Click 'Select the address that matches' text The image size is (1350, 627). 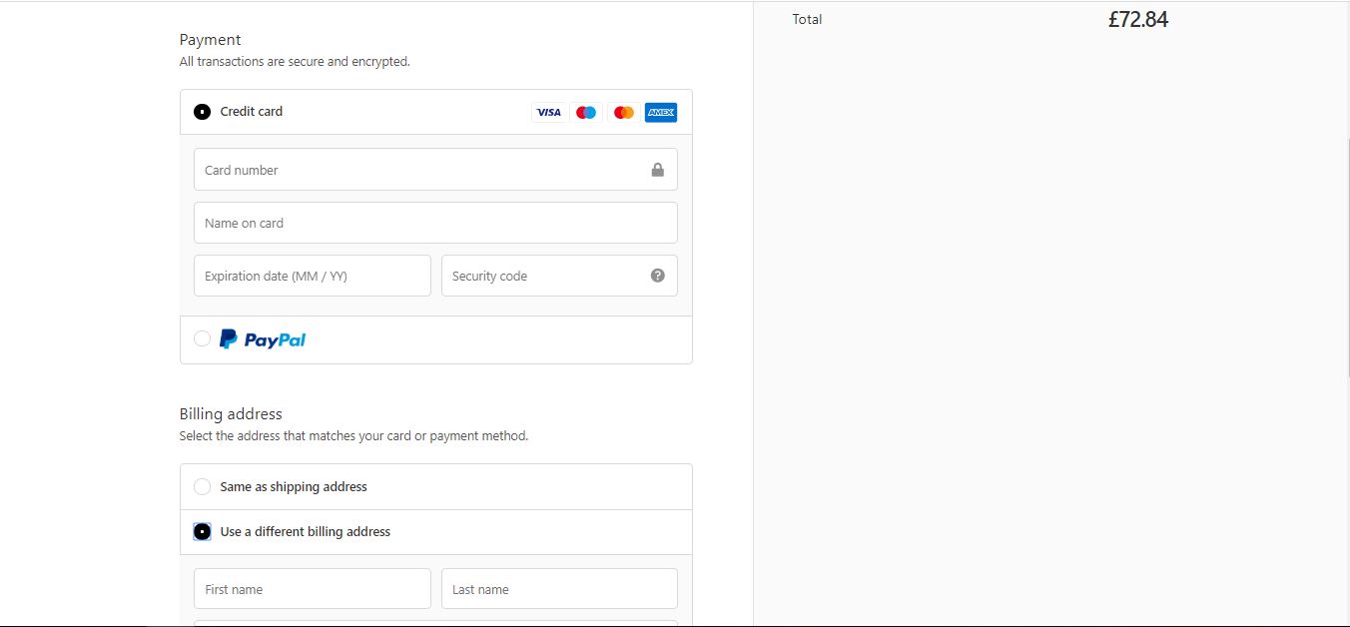353,436
